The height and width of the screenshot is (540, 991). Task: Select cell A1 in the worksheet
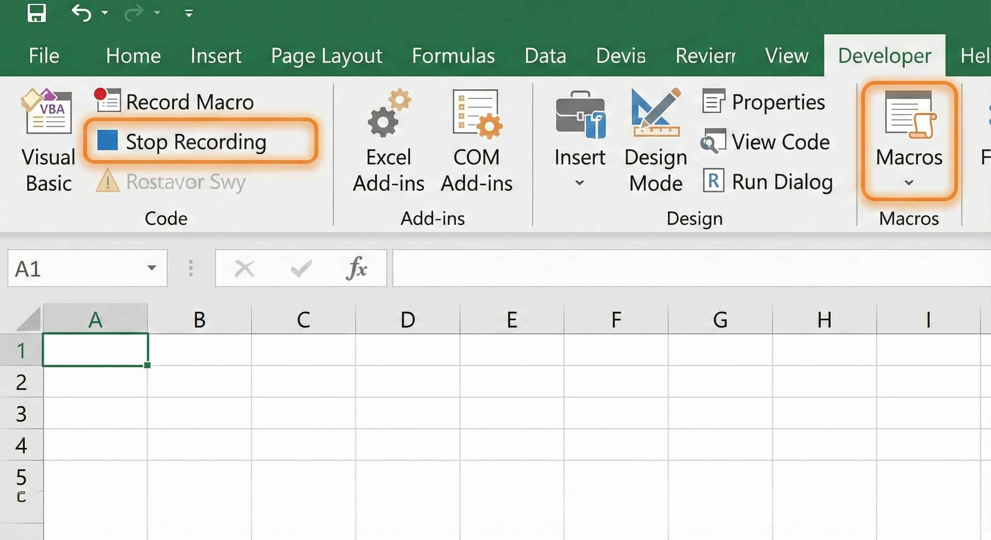(95, 351)
